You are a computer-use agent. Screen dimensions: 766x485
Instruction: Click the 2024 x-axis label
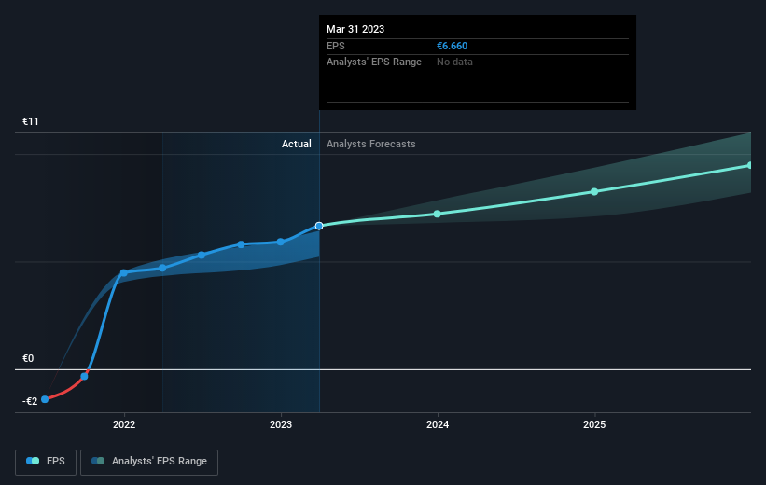point(438,424)
